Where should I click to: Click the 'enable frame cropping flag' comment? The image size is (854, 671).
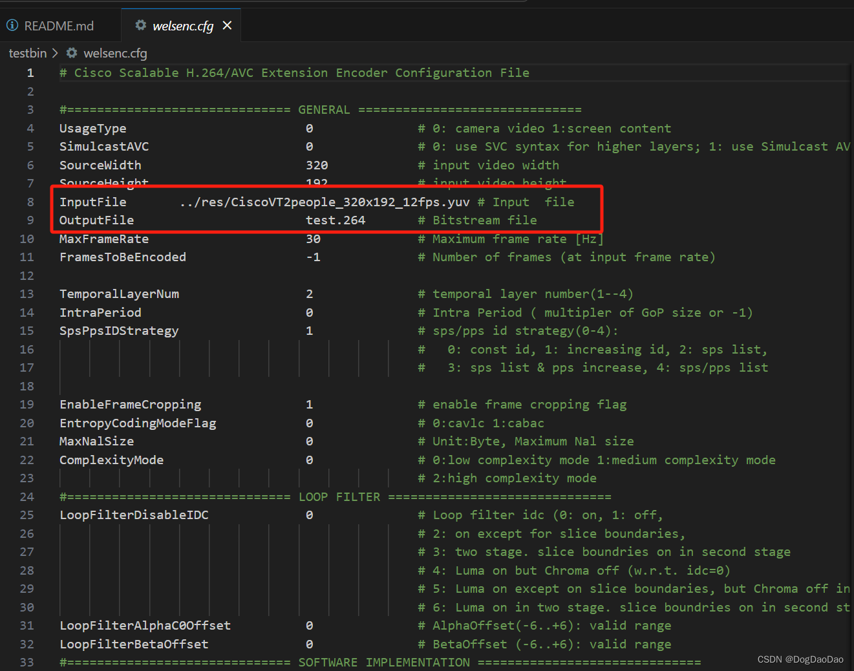522,405
